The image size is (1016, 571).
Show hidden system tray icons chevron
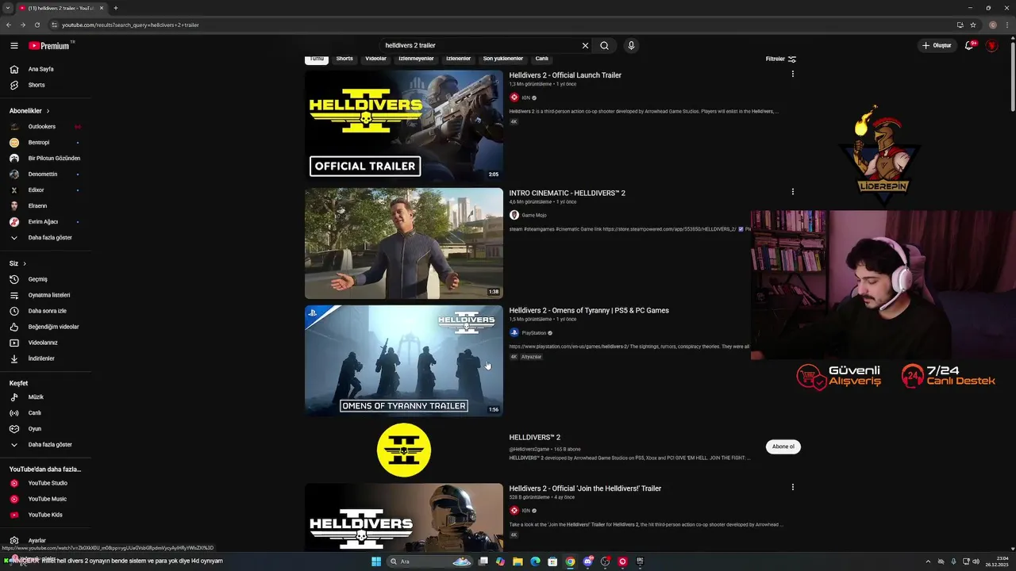(928, 561)
